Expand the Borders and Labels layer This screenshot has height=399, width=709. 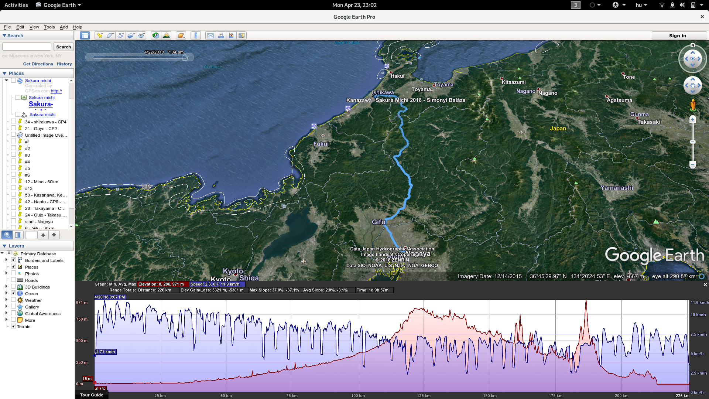coord(6,260)
